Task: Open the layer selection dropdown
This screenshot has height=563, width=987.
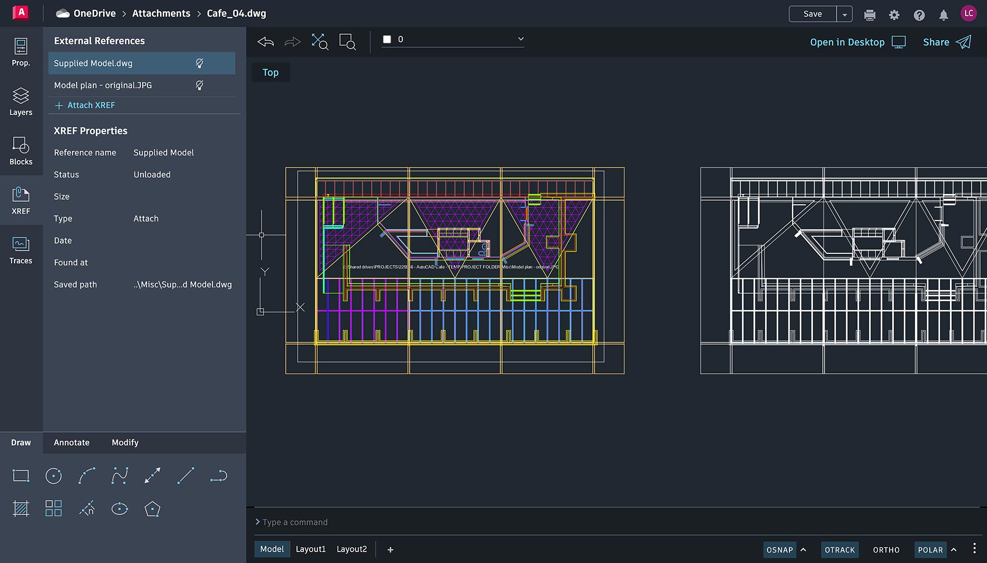Action: point(520,39)
